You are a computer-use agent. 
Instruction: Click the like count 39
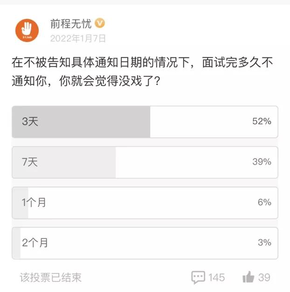point(264,278)
